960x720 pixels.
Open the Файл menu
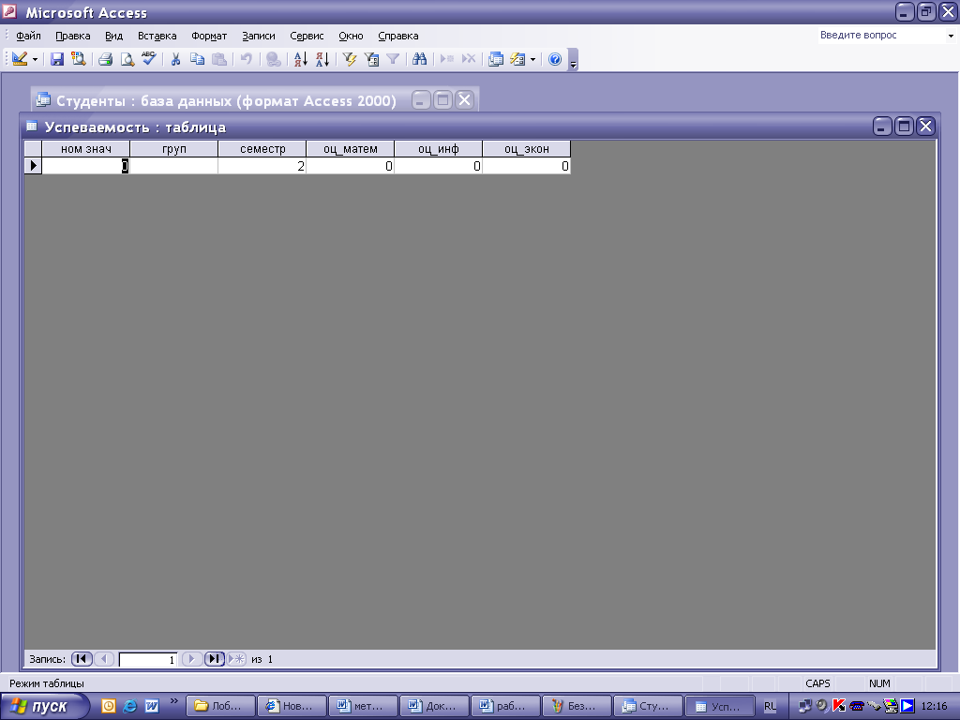pyautogui.click(x=28, y=36)
